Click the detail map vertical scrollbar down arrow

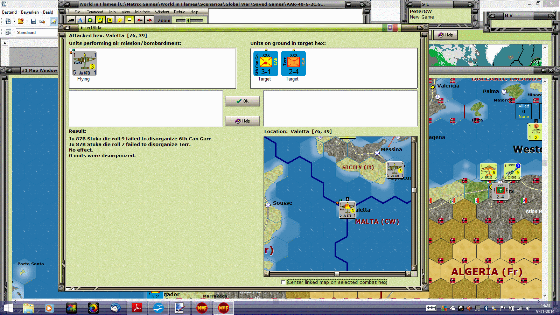(414, 268)
